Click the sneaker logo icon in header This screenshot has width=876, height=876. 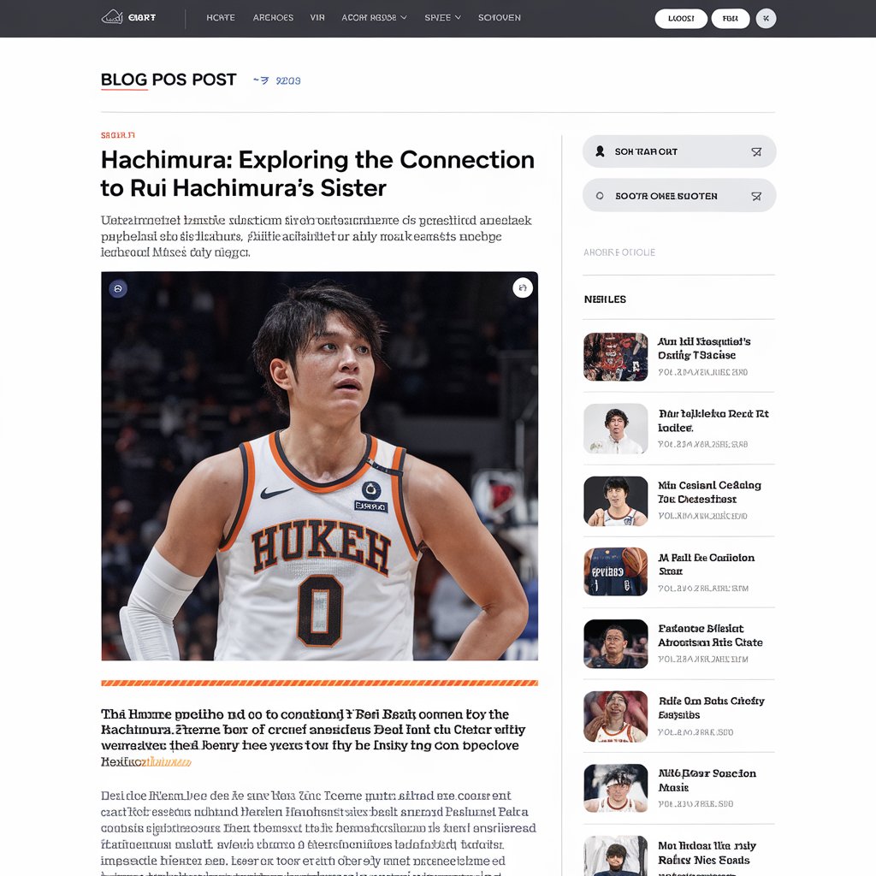click(x=112, y=17)
